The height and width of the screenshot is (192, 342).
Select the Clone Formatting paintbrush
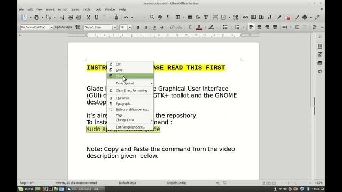click(x=116, y=17)
